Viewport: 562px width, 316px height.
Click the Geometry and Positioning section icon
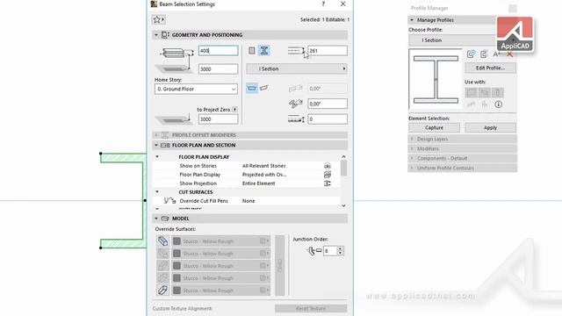pos(165,35)
